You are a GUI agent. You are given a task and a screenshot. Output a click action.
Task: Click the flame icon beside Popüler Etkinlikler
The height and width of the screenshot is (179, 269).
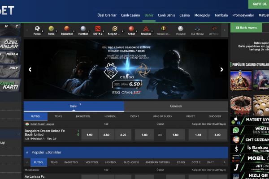(27, 152)
